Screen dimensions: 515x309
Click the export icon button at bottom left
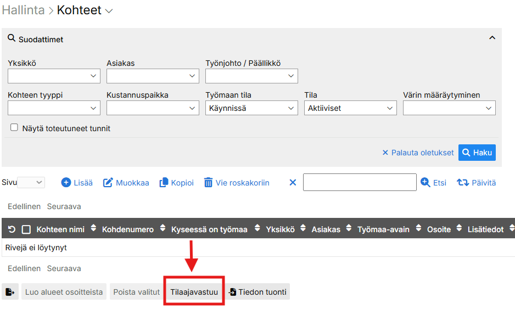(10, 292)
